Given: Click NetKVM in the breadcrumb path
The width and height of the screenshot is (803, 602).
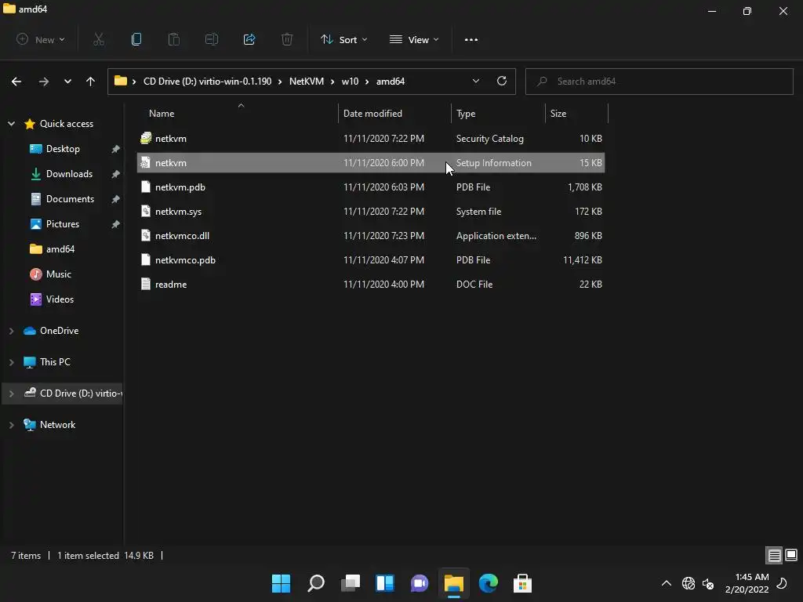Looking at the screenshot, I should [x=307, y=82].
